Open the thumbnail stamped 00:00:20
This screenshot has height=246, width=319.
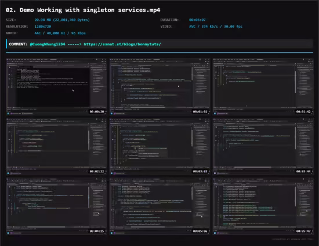click(56, 86)
